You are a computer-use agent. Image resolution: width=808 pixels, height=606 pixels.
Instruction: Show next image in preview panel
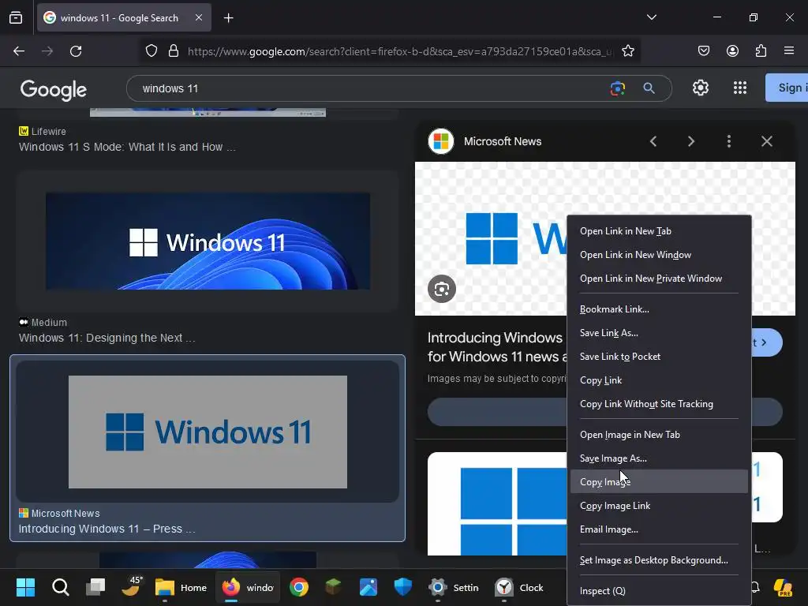691,141
